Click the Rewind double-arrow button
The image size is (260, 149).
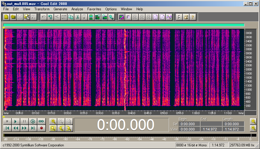click(x=16, y=128)
